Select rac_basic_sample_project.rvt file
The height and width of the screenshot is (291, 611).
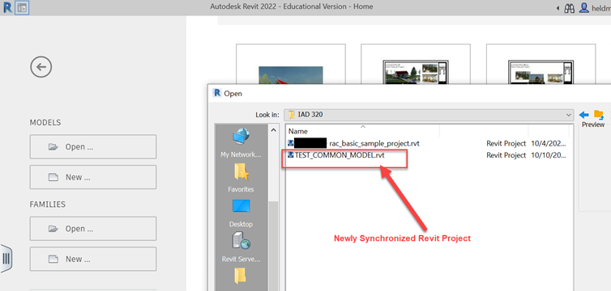tap(374, 143)
